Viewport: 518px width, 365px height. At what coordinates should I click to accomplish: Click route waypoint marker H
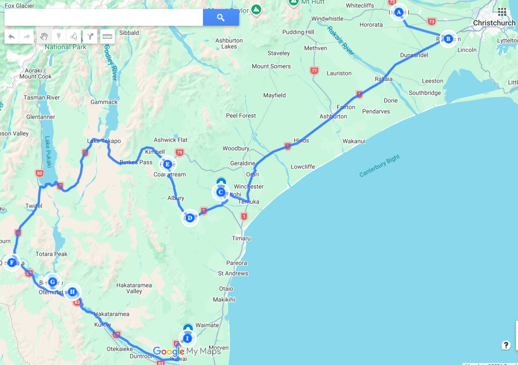point(72,292)
